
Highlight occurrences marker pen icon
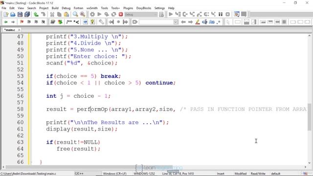point(198,22)
